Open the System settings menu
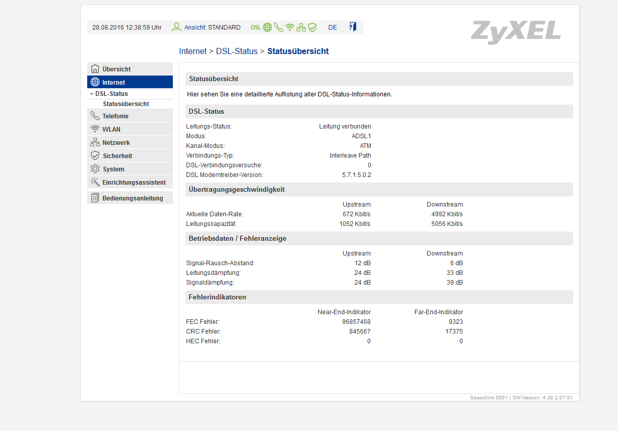 [x=130, y=169]
